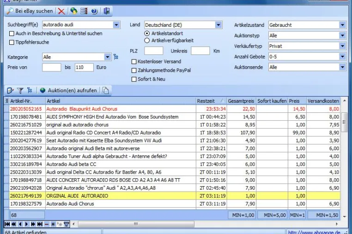Click Auktion(en) aufrufen button

click(68, 90)
